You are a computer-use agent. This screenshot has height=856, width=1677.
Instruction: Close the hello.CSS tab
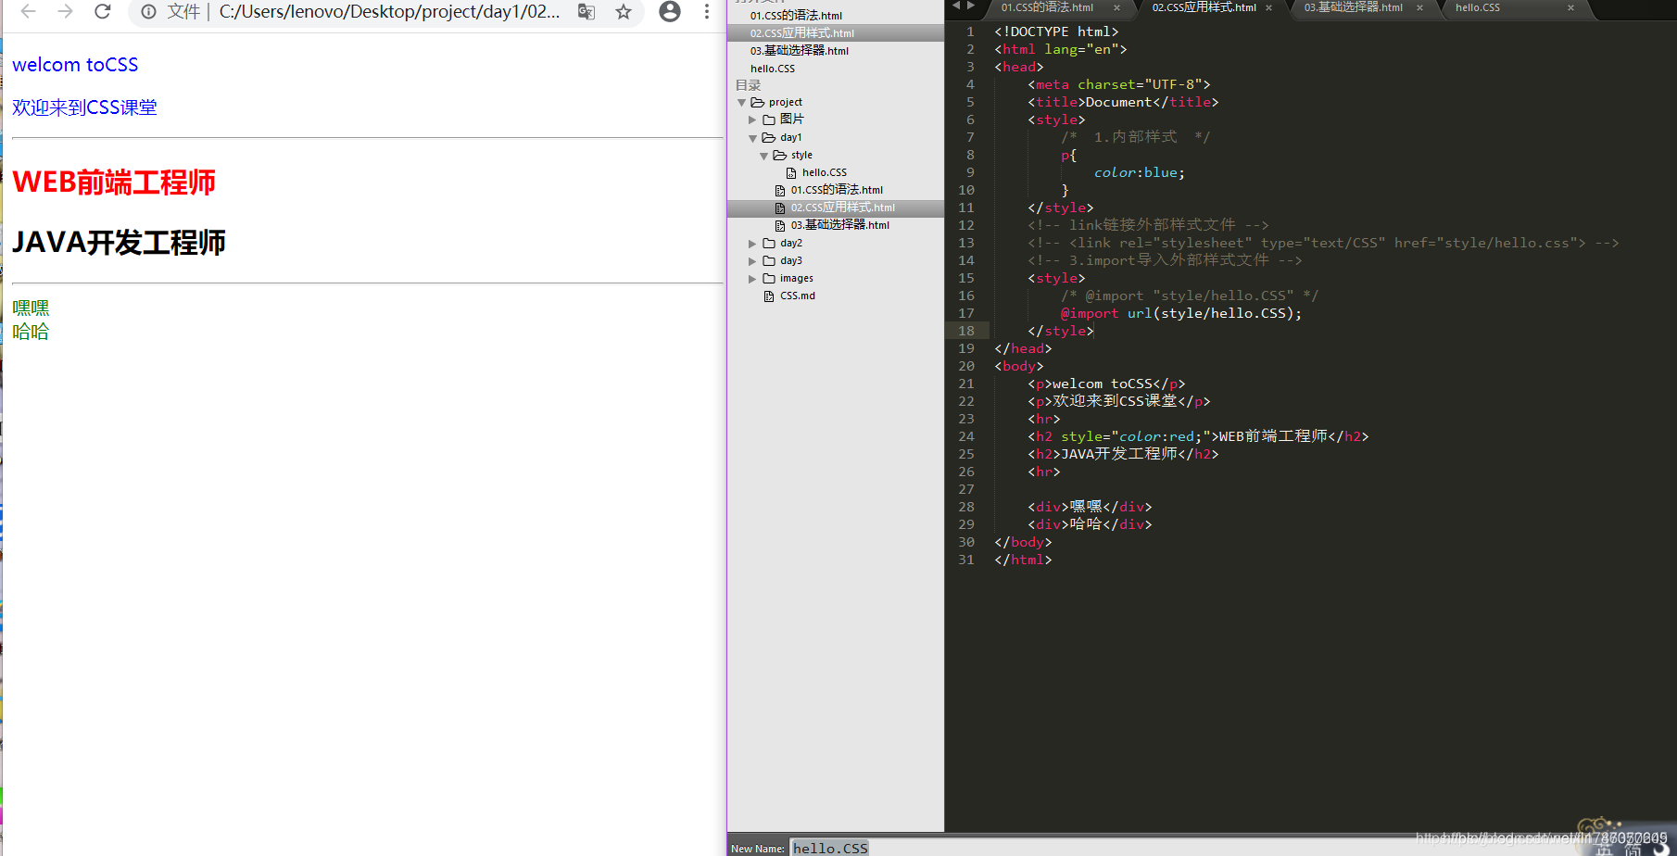click(1570, 7)
